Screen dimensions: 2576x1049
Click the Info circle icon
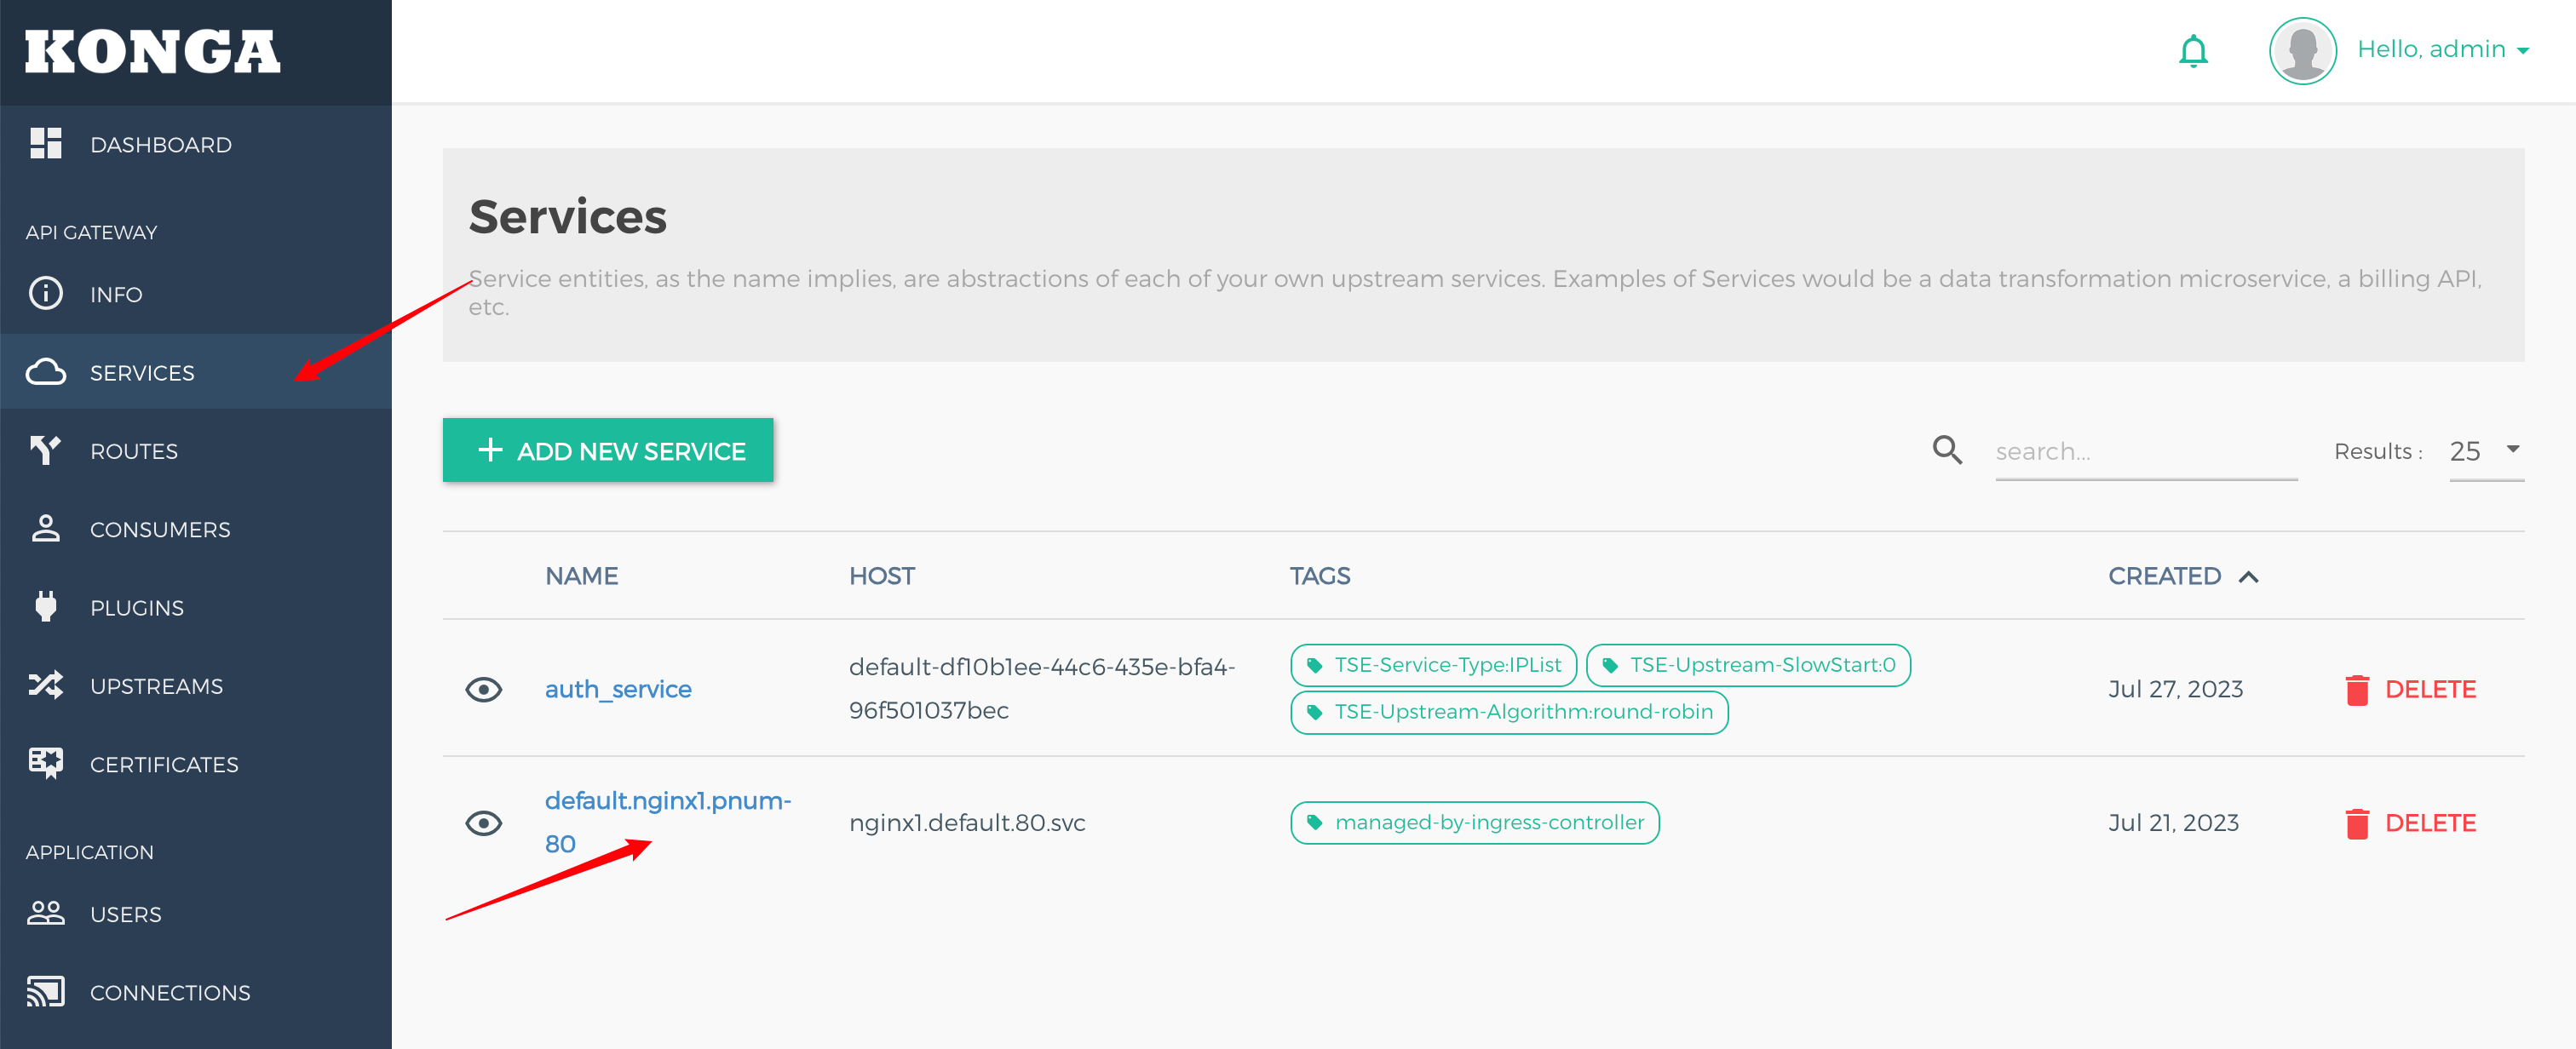pos(46,293)
